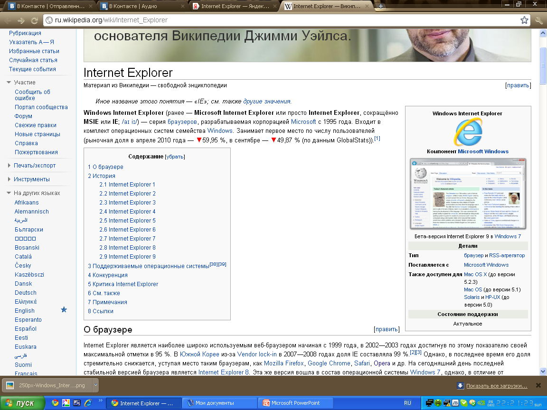Expand the 'Печать/экспорт' sidebar section
The image size is (547, 410).
tap(9, 166)
